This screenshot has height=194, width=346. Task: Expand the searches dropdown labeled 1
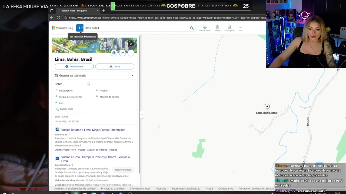coord(80,28)
